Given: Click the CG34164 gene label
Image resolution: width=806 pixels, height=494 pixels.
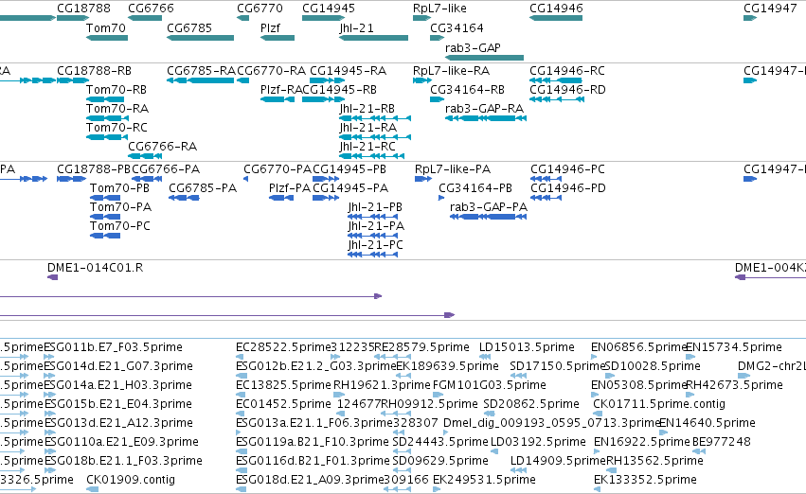Looking at the screenshot, I should 457,27.
